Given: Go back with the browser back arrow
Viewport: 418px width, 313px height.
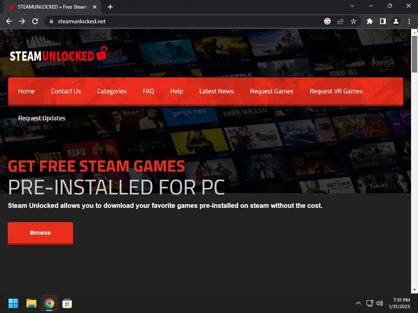Looking at the screenshot, I should pyautogui.click(x=9, y=21).
